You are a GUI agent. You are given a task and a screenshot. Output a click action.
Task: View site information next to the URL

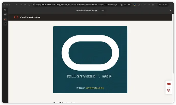click(34, 5)
